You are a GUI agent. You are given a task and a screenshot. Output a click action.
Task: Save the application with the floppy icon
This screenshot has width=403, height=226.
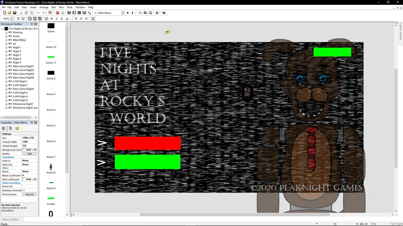tap(15, 13)
